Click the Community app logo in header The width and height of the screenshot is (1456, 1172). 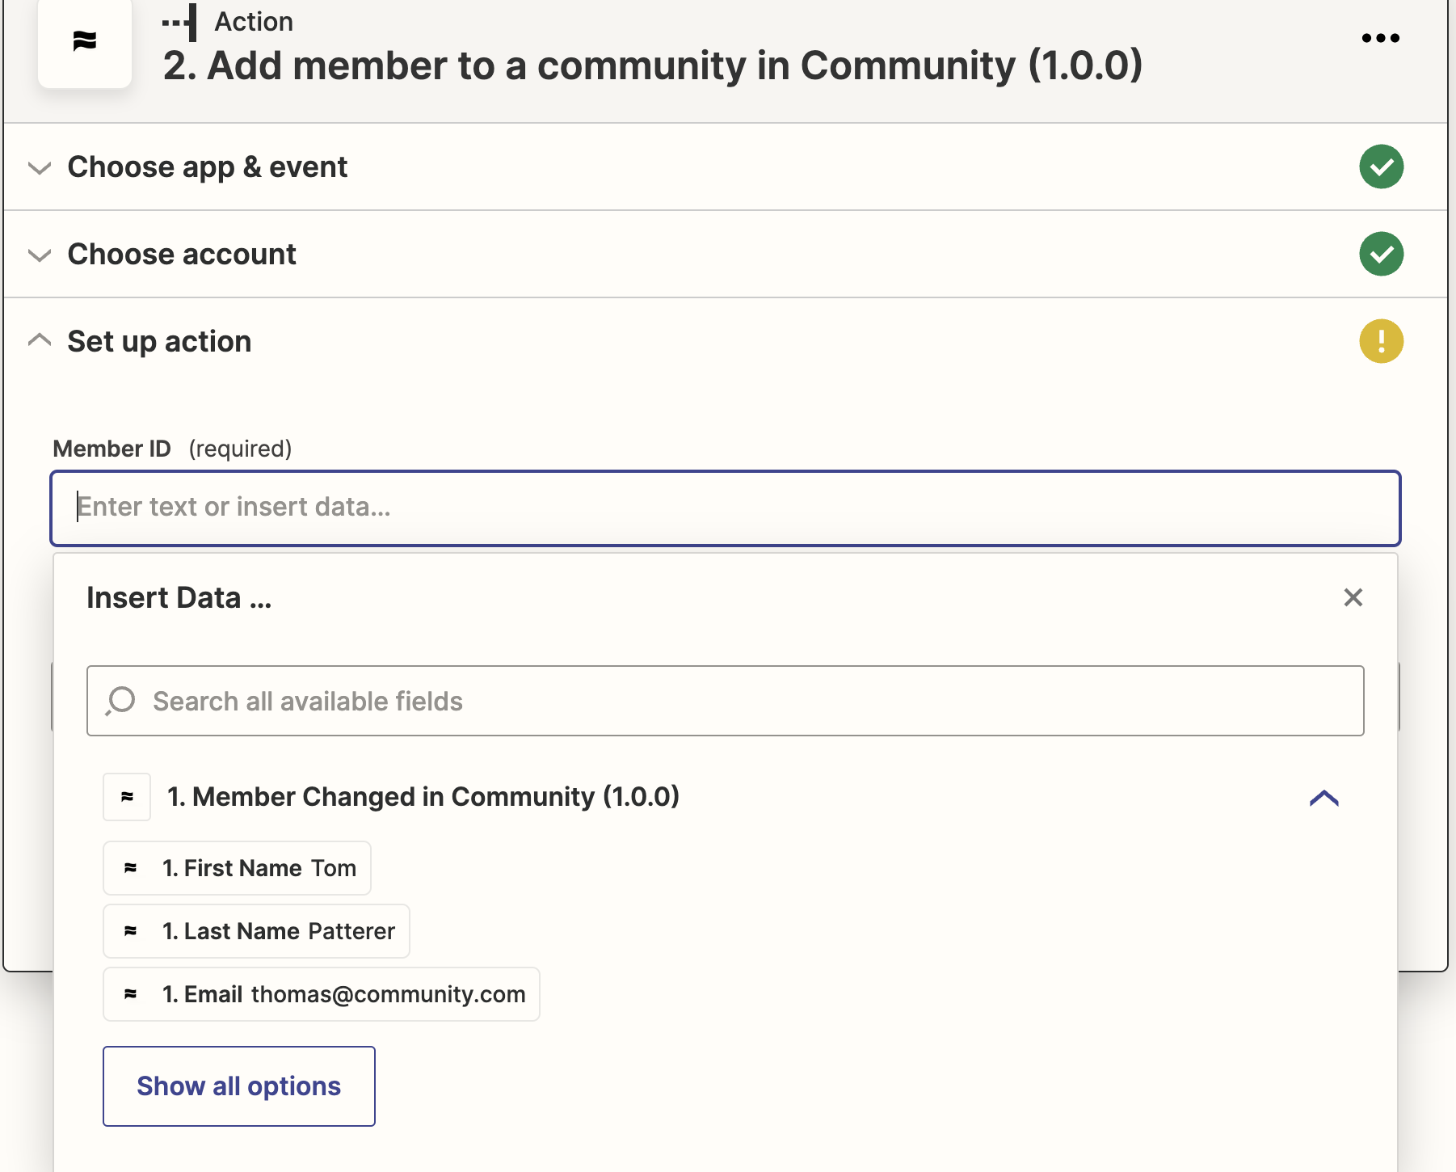pyautogui.click(x=85, y=42)
